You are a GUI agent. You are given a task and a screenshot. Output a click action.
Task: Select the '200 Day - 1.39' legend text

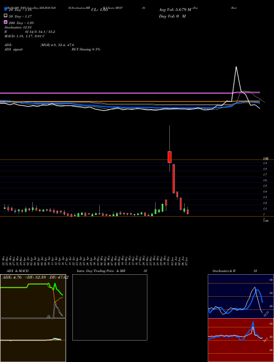[21, 23]
